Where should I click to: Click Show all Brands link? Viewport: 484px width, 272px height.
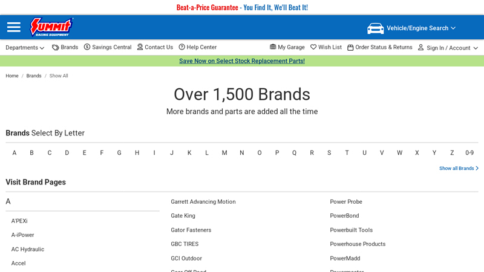458,169
